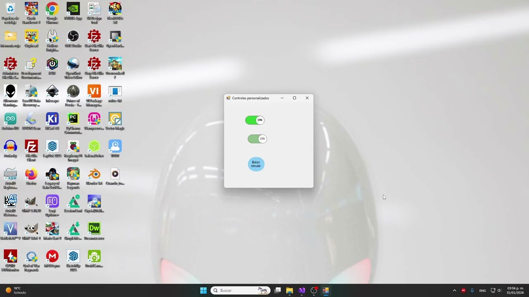This screenshot has height=297, width=529.
Task: Select the God of War Ragnarok icon
Action: click(31, 261)
